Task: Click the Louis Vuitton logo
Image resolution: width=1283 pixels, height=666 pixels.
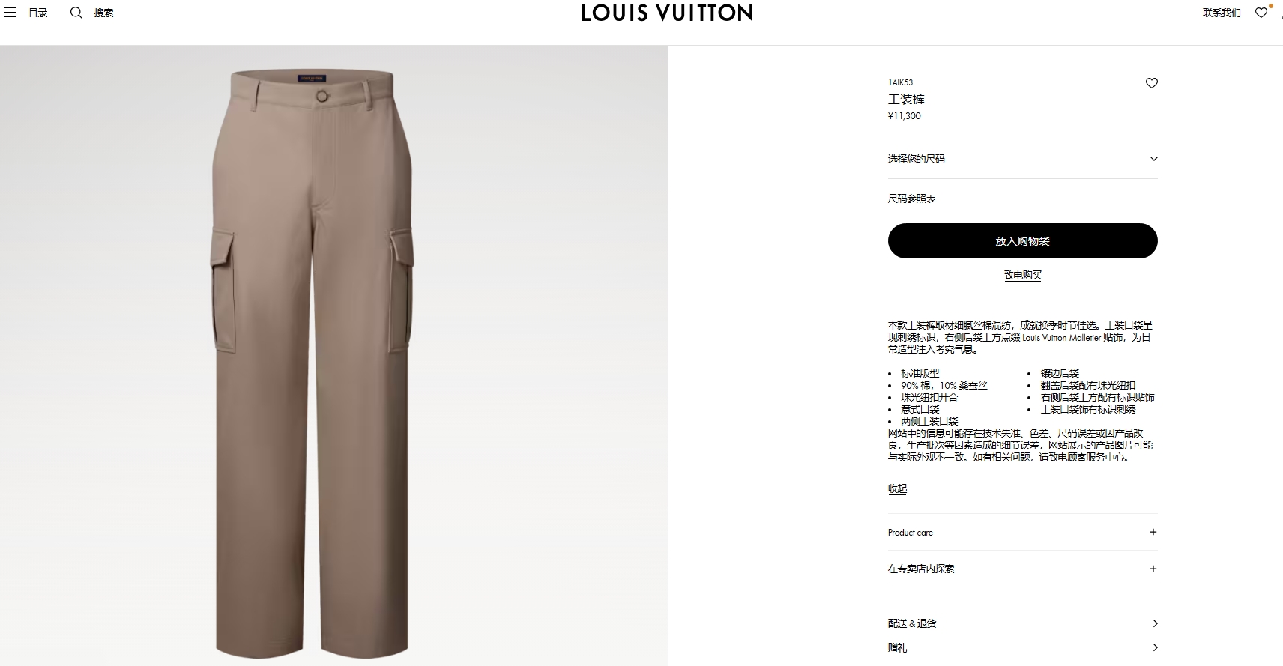Action: pos(667,13)
